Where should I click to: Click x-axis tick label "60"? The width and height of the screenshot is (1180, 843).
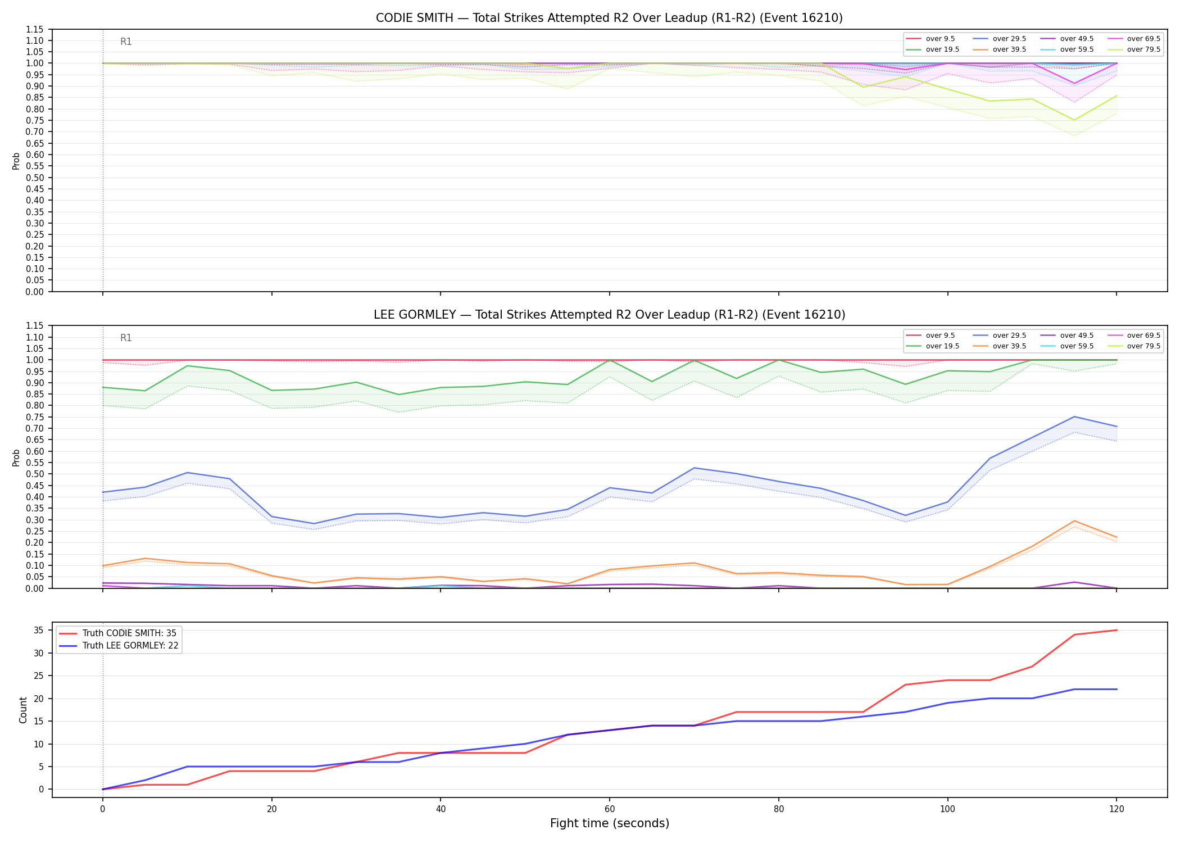(610, 809)
